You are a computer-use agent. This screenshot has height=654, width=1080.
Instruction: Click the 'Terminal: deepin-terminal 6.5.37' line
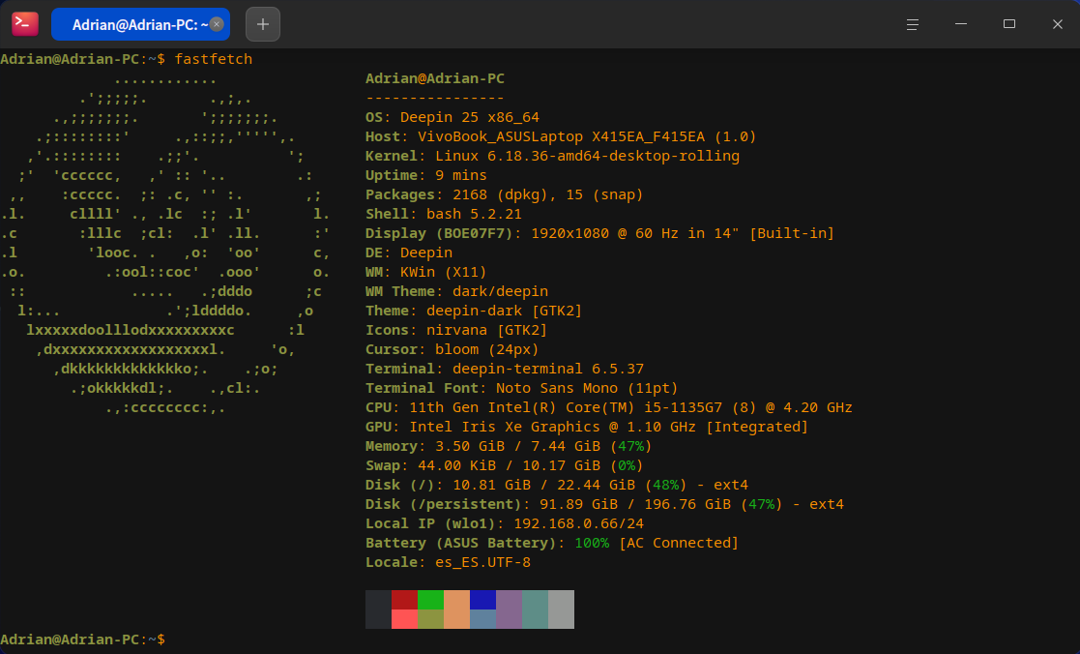[x=505, y=369]
